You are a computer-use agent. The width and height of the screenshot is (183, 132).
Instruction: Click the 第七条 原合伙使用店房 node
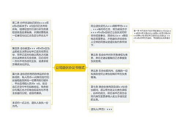(109, 93)
